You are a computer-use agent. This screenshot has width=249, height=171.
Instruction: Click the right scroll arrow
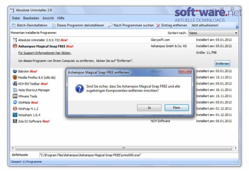pyautogui.click(x=236, y=148)
